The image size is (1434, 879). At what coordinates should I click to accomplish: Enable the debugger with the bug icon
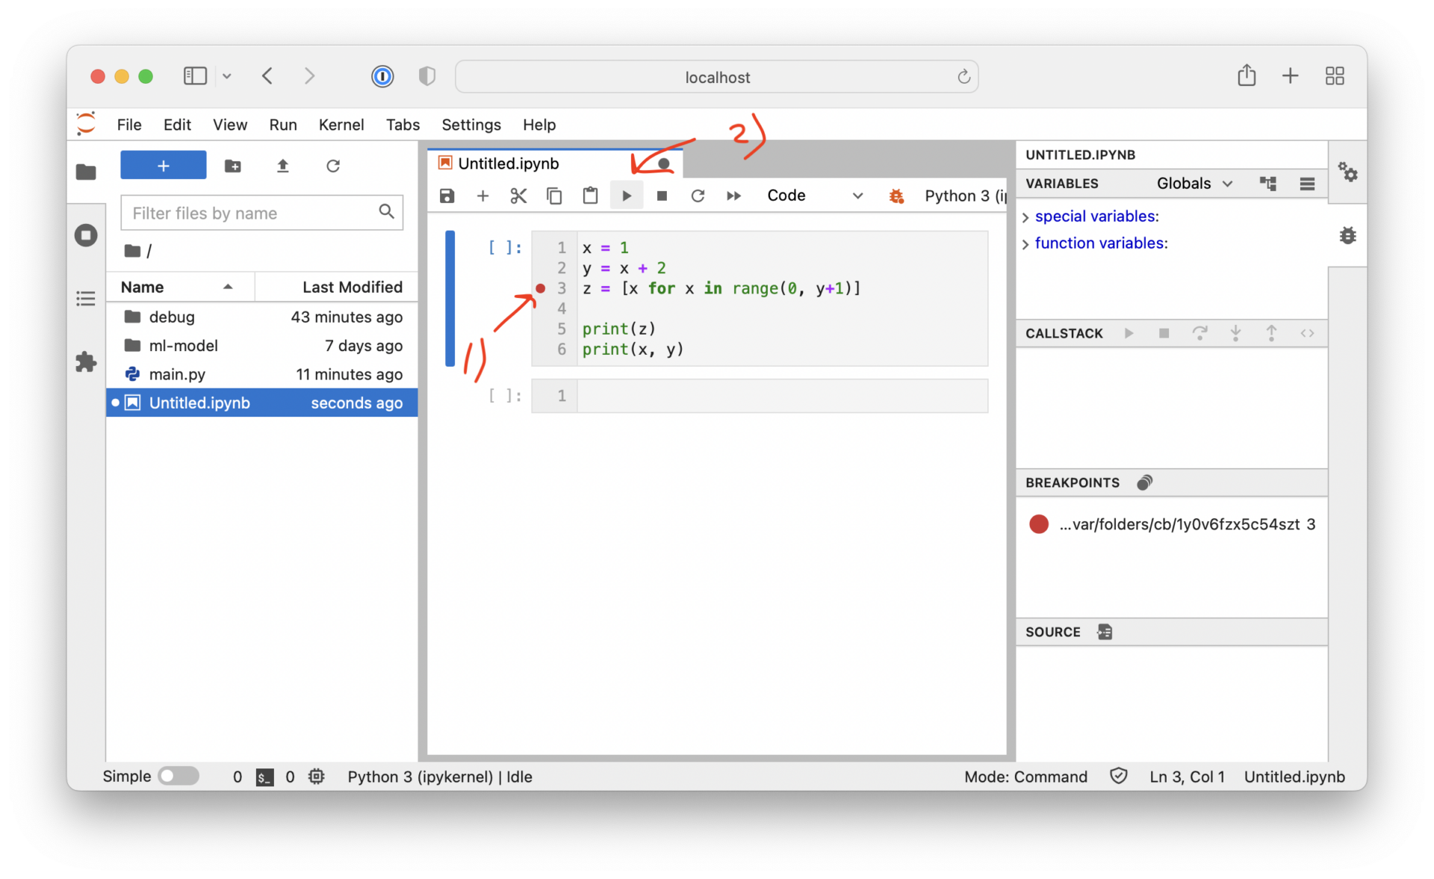pyautogui.click(x=896, y=196)
